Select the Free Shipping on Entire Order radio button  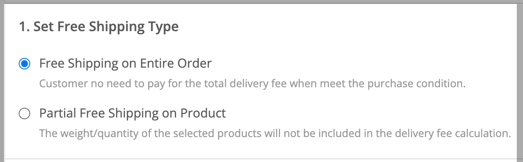[24, 64]
